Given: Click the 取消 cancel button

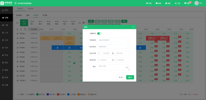Looking at the screenshot, I should point(121,77).
